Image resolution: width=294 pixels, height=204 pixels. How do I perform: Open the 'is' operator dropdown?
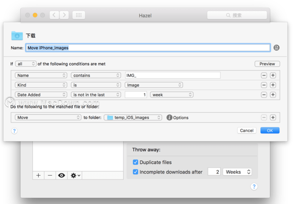[96, 85]
